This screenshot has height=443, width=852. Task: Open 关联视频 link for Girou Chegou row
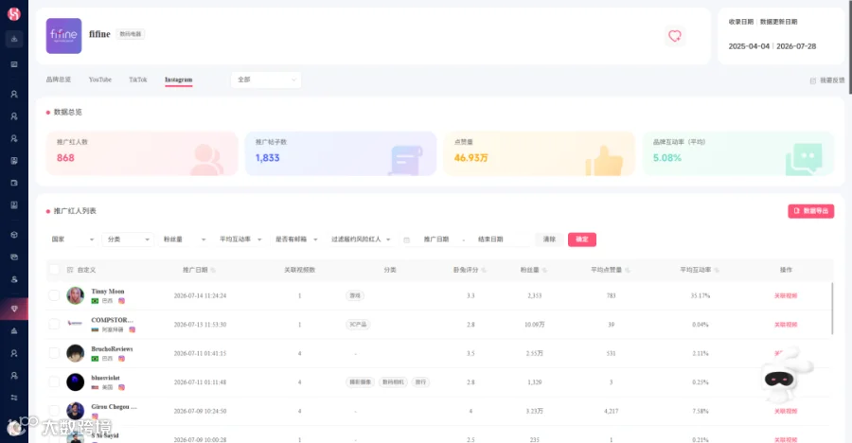[x=785, y=411]
